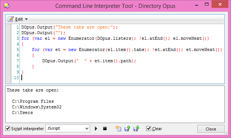231x138 pixels.
Task: Maximize the Command Line Interpreter window
Action: (207, 4)
